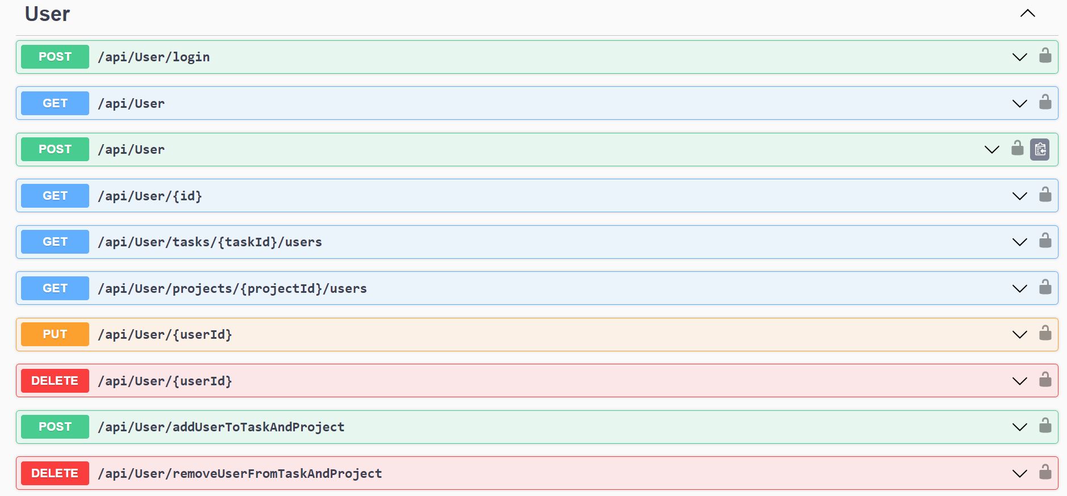Open the /api/User/removeUserFromTaskAndProject endpoint path
The width and height of the screenshot is (1067, 496).
click(x=239, y=473)
